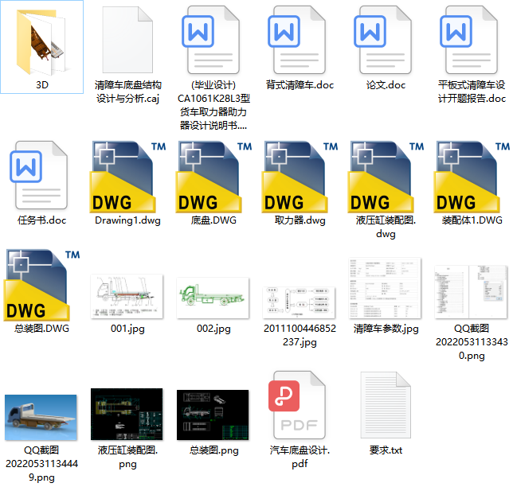Select the QQ截图20220531134449.png truck render thumbnail
Screen dimensions: 513x487
click(x=41, y=418)
